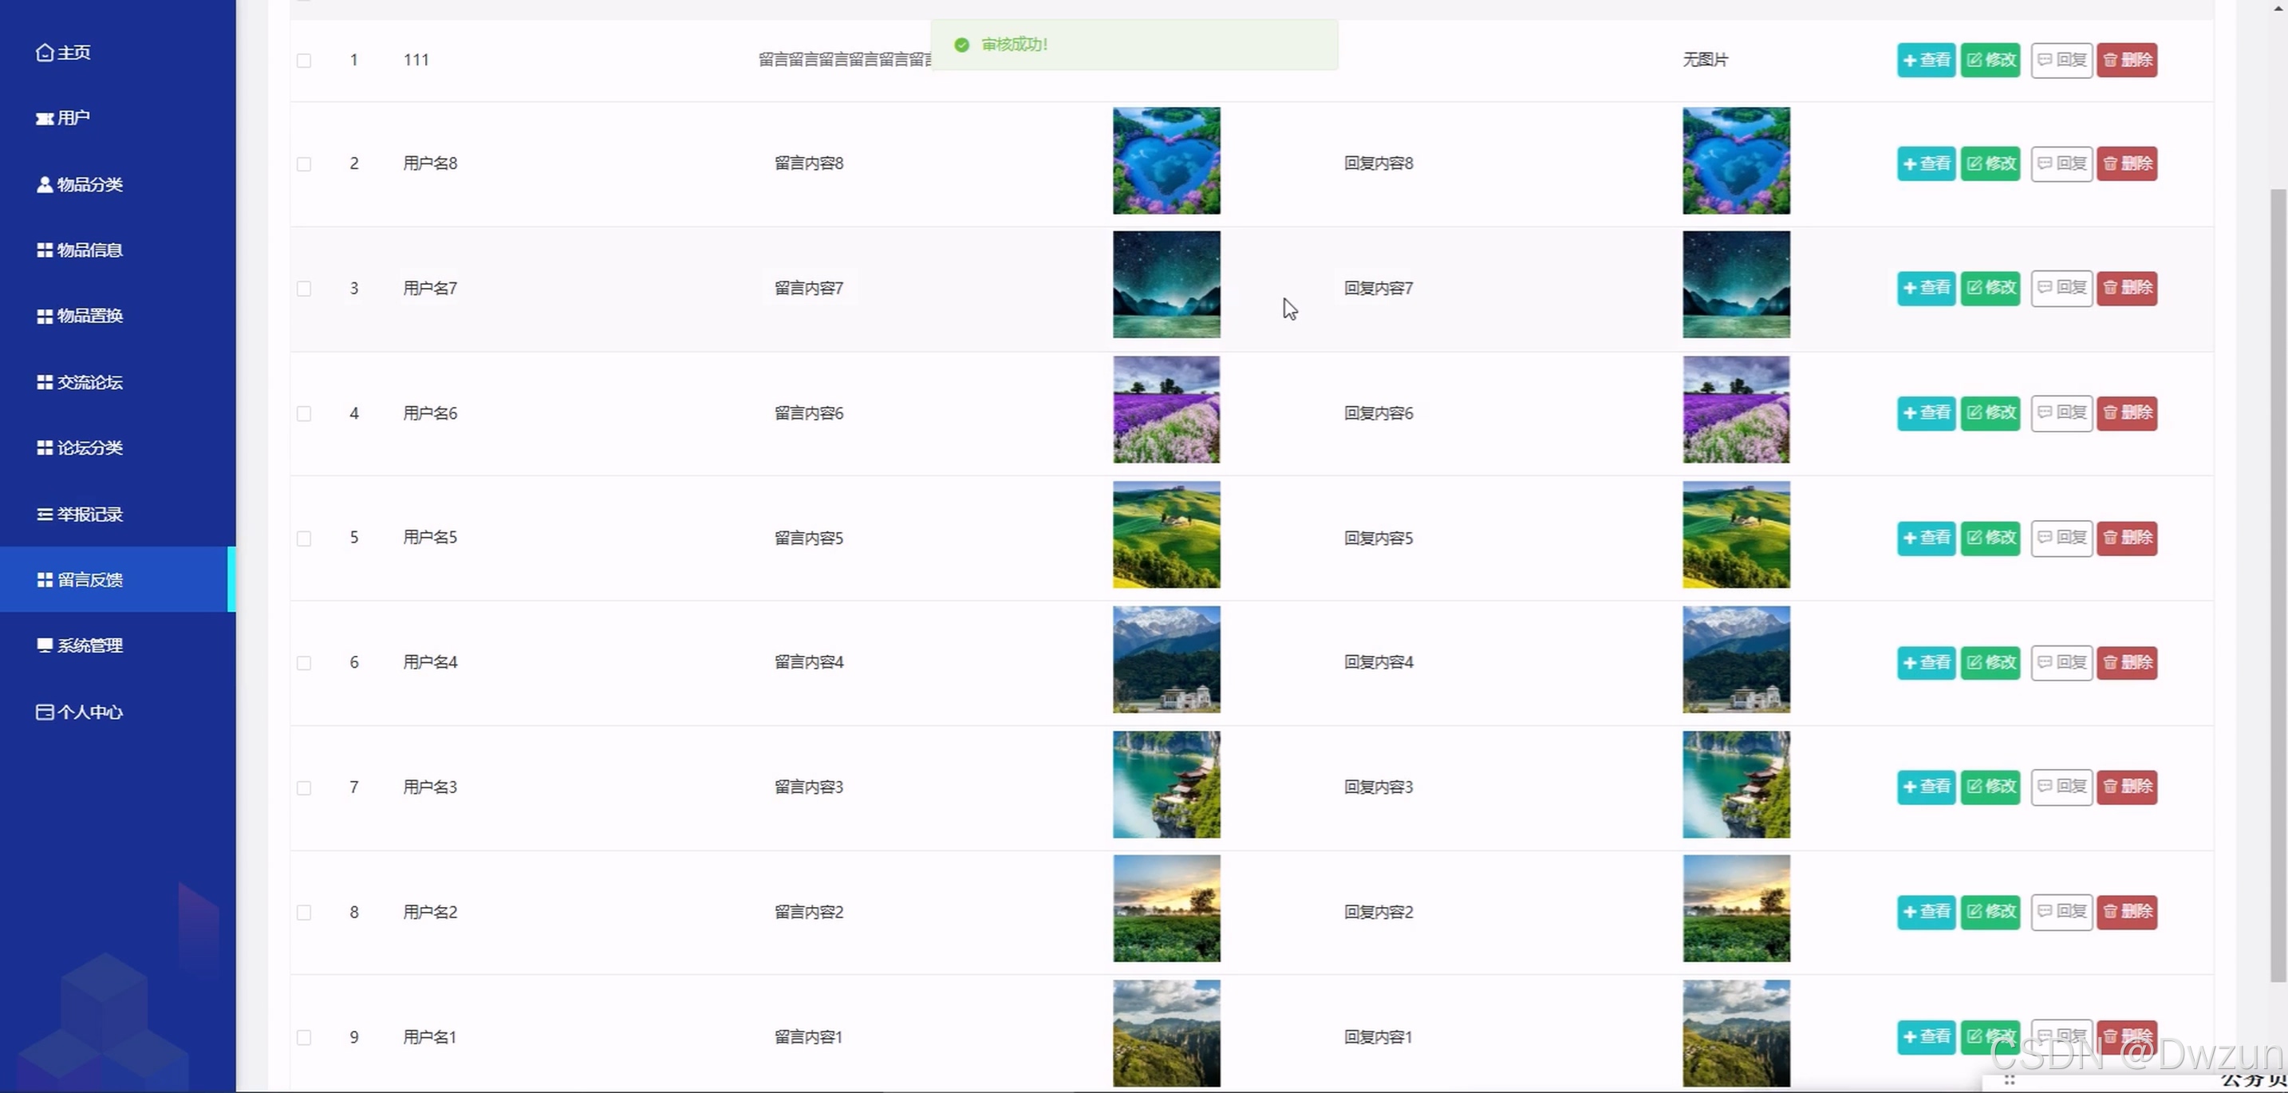Click the card icon beside 个人中心

[x=44, y=712]
